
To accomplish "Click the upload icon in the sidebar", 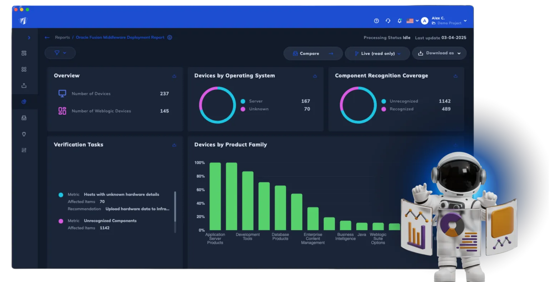I will pos(24,86).
